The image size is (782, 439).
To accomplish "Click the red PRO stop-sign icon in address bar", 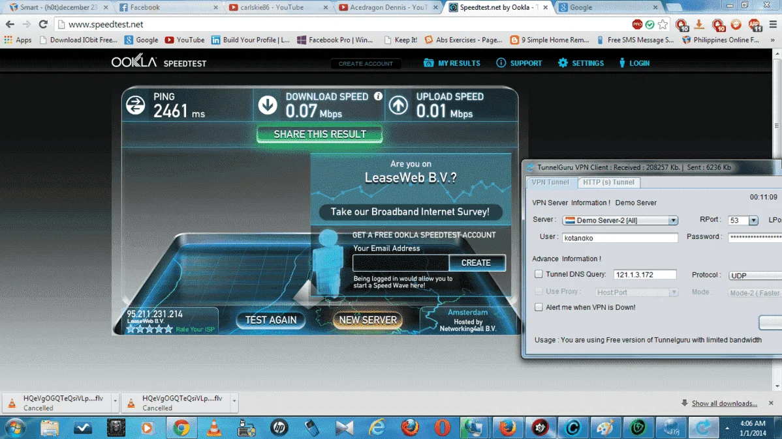I will click(637, 24).
